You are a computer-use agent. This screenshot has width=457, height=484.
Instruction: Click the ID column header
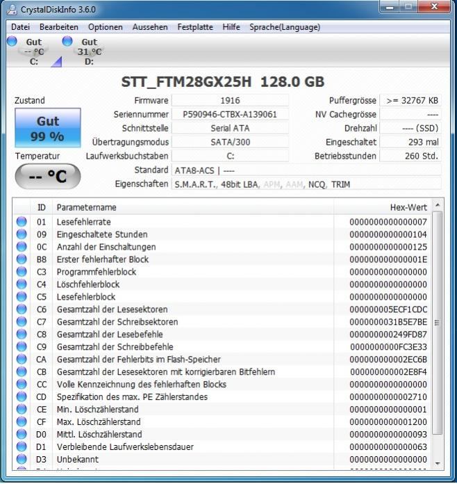point(41,207)
